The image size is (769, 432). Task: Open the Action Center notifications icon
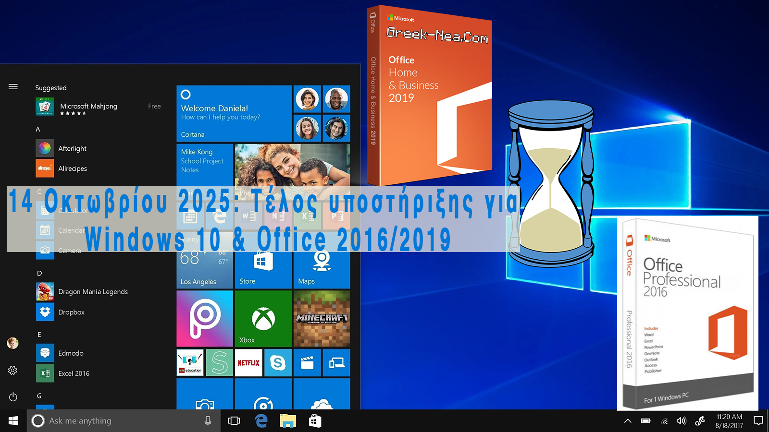tap(758, 421)
